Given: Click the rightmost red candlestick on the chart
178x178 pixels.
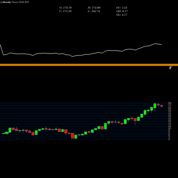Looking at the screenshot, I should 162,106.
